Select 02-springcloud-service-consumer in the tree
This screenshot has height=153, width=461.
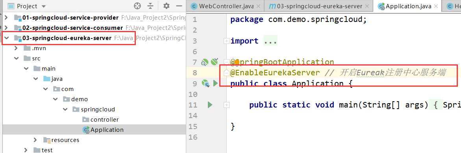72,27
